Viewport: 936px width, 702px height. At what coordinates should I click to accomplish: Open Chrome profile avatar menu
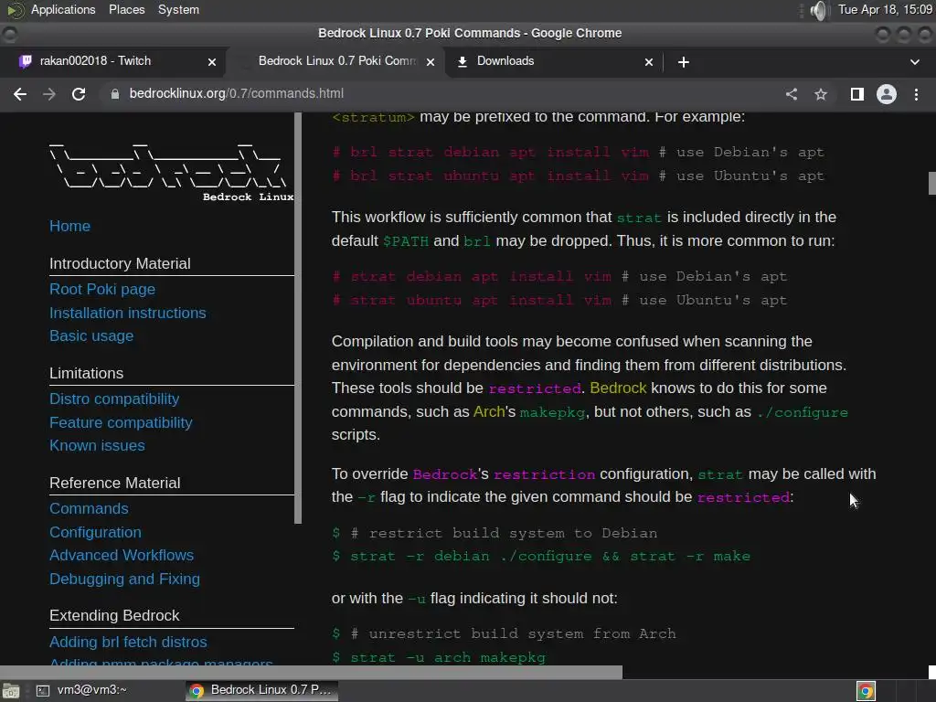click(887, 94)
